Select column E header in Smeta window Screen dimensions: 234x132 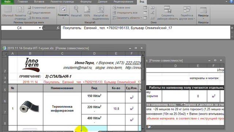pos(116,54)
